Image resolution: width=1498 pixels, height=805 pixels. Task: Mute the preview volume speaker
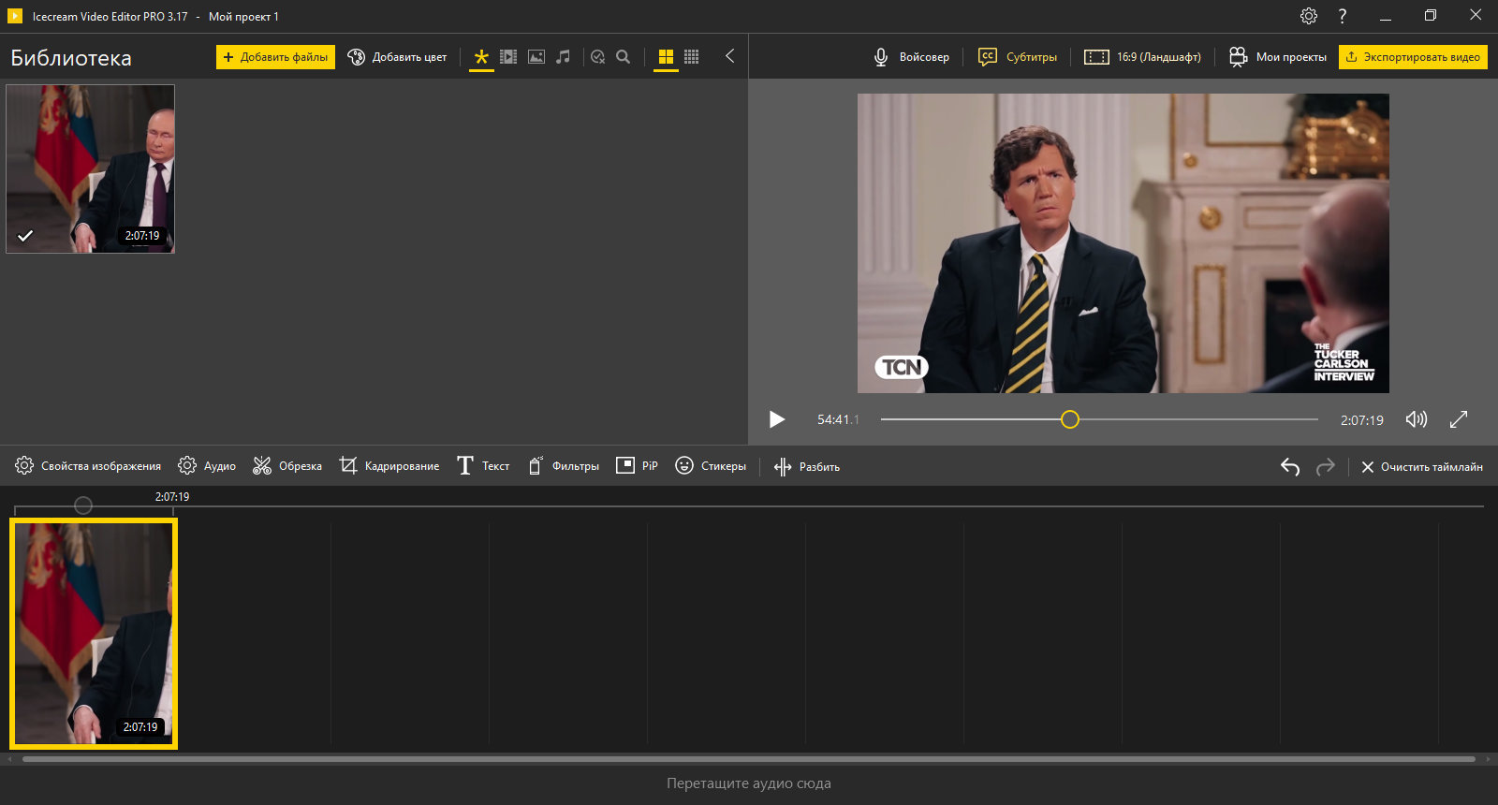(1417, 419)
